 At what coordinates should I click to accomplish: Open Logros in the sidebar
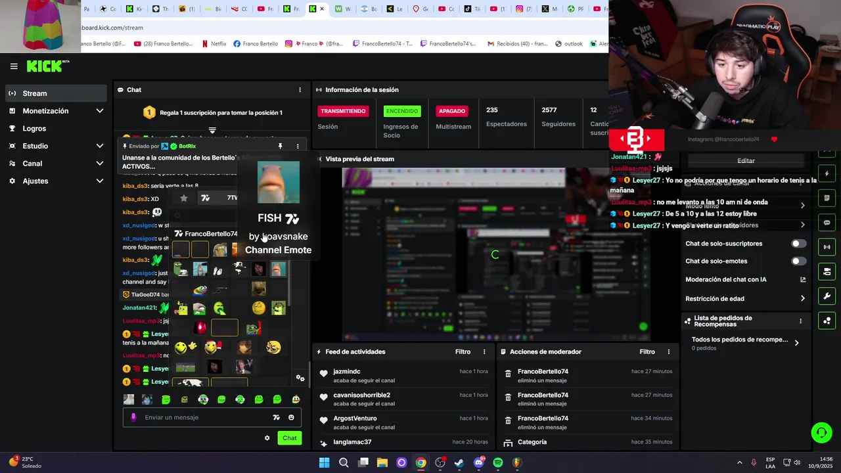pyautogui.click(x=55, y=129)
